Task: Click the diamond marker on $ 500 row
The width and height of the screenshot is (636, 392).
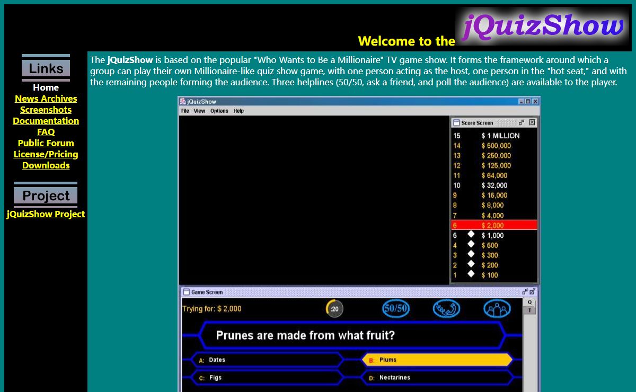Action: coord(471,244)
